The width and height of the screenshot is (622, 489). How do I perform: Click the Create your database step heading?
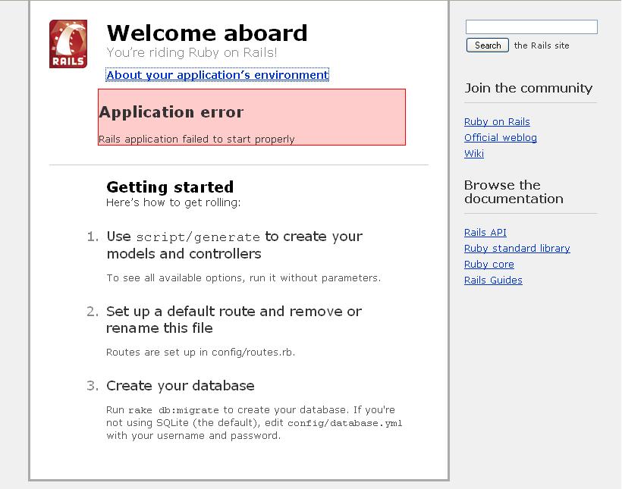point(180,386)
